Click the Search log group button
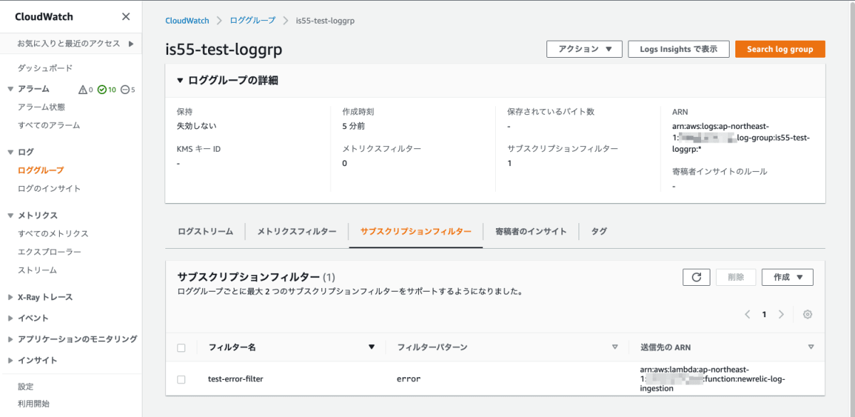The image size is (855, 417). click(779, 49)
